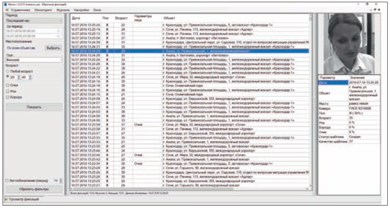Click the Выбрать location button
This screenshot has width=390, height=209.
click(53, 48)
